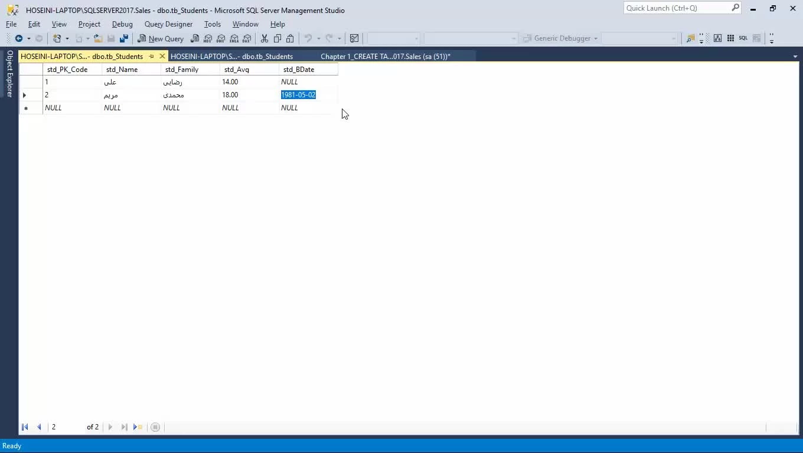
Task: Click the single-disk Save icon
Action: [111, 38]
